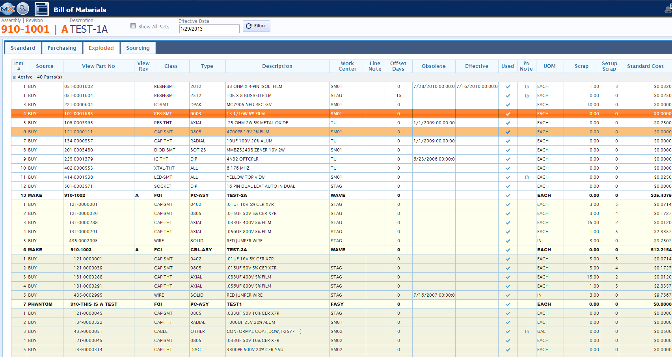This screenshot has height=357, width=672.
Task: Click the 3300PF 500V 20% CER Y5U cell
Action: click(277, 350)
